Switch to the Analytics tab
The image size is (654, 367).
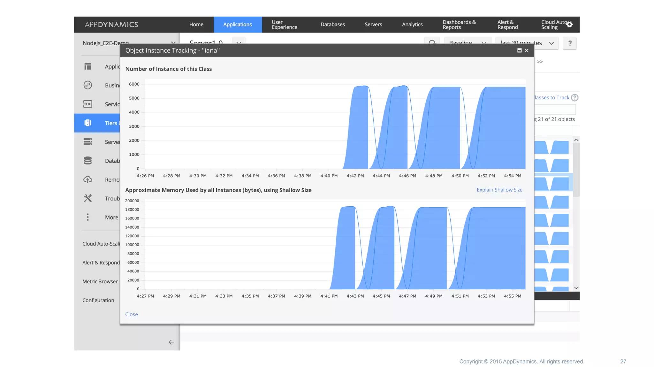click(412, 25)
